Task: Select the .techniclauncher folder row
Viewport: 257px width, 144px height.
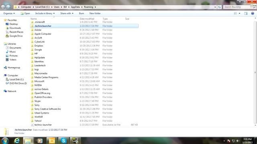Action: click(84, 26)
